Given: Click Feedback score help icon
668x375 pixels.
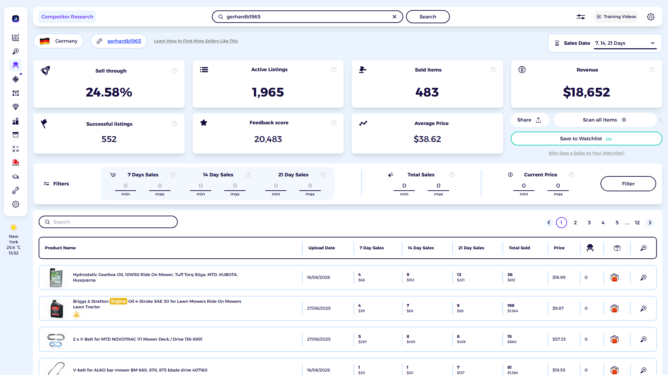Looking at the screenshot, I should coord(334,123).
